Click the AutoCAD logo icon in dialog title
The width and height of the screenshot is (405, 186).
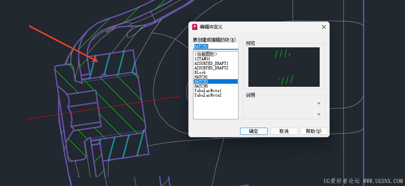click(x=195, y=27)
